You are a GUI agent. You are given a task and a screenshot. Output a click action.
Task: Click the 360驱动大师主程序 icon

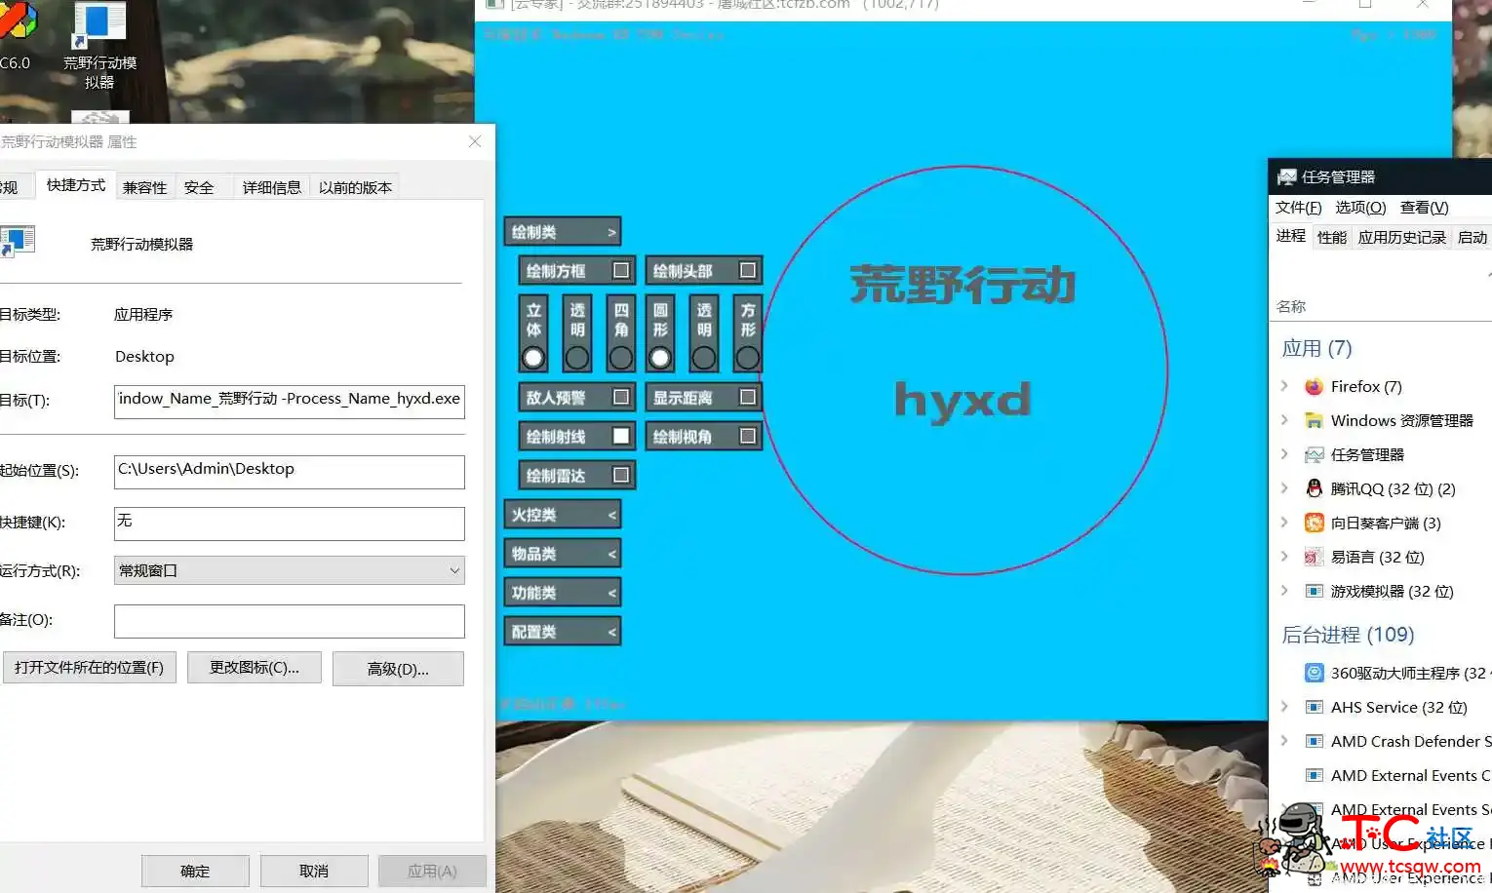[1315, 673]
